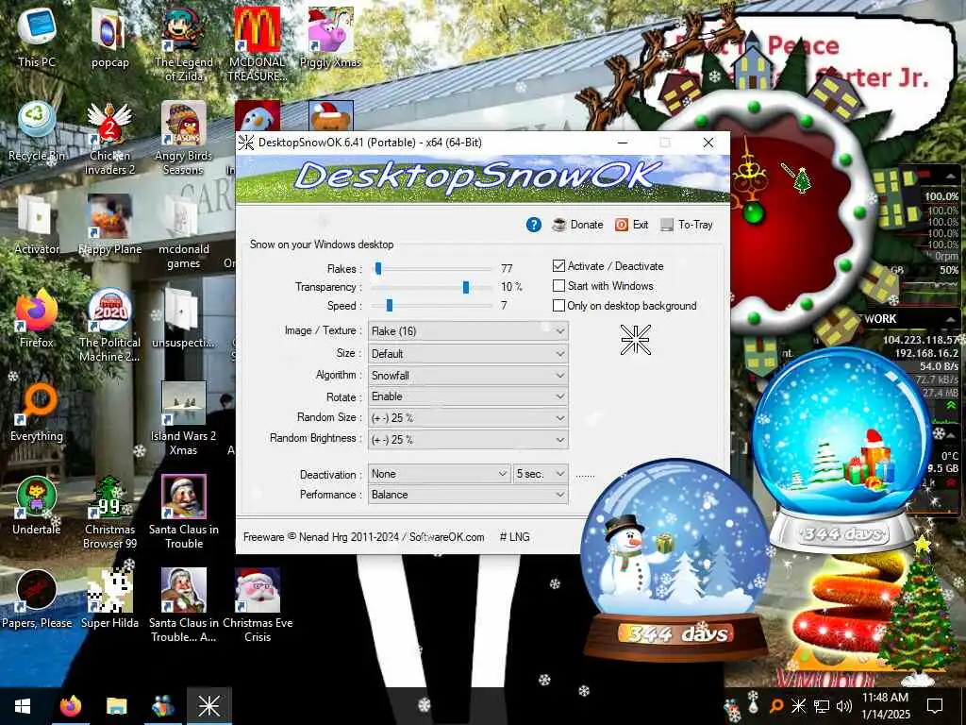This screenshot has width=966, height=725.
Task: Select the Island Wars 2 Xmas icon
Action: click(184, 419)
